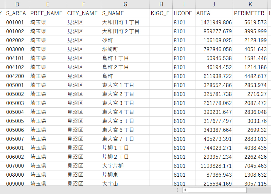The height and width of the screenshot is (194, 271).
Task: Select cell with S_AREA 001001
Action: [x=17, y=22]
